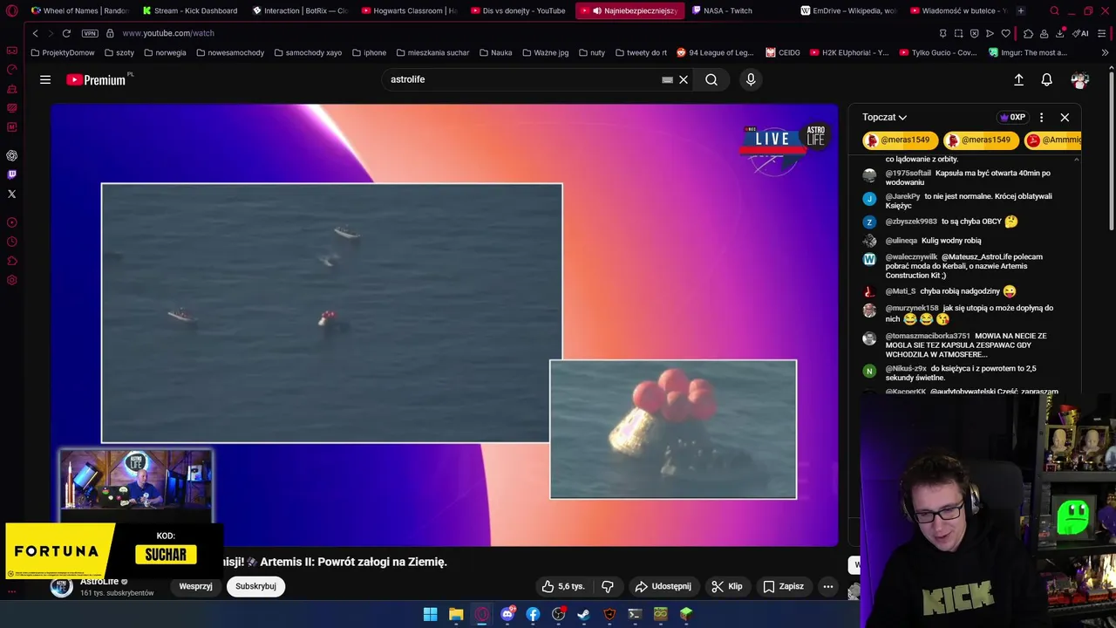
Task: Switch to Wiadomość w butelce tab
Action: (x=957, y=10)
